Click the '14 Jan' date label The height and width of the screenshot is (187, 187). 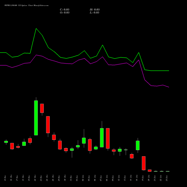coord(131,178)
